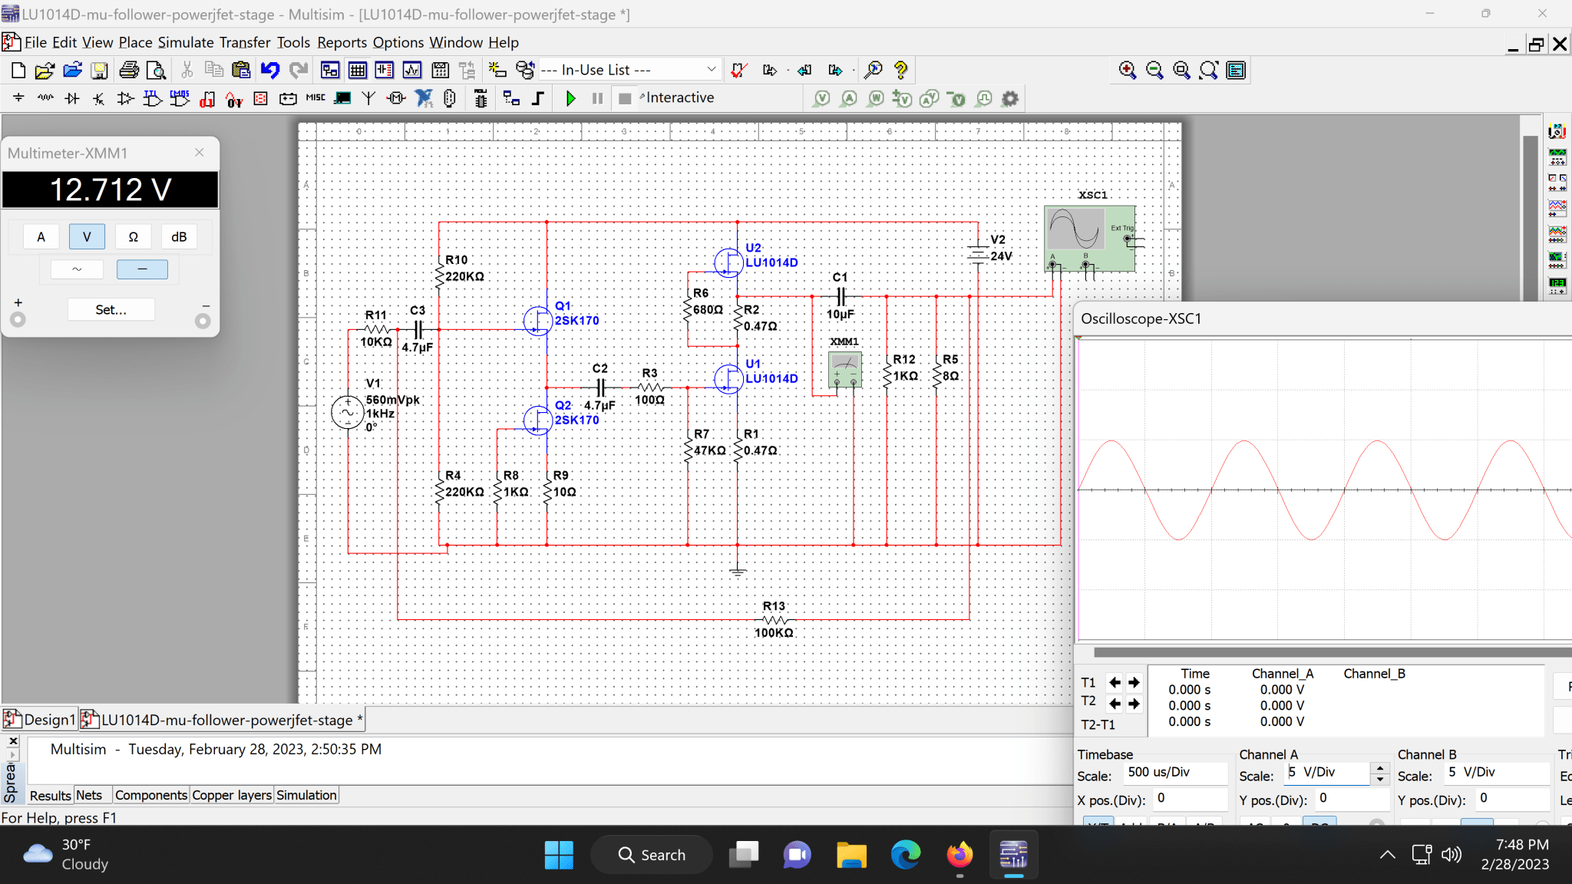Screen dimensions: 1572x884
Task: Click the Print icon
Action: (129, 71)
